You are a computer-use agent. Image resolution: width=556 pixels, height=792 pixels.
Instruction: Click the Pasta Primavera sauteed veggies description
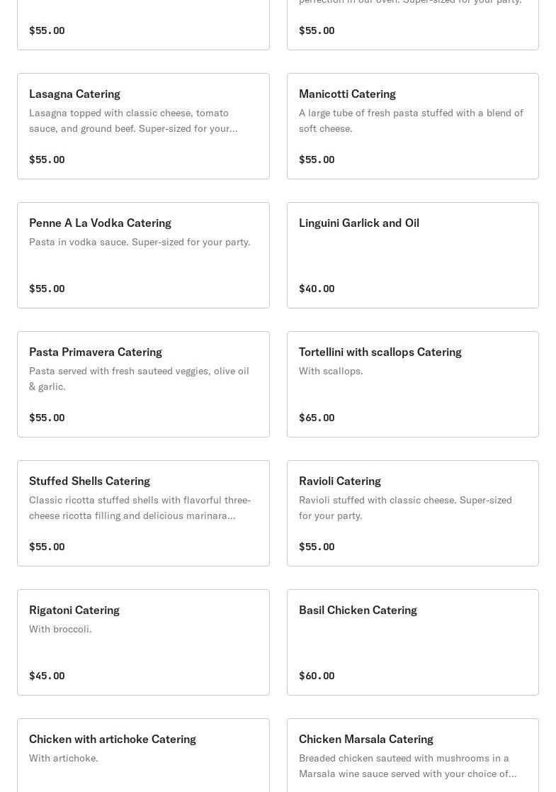(139, 379)
